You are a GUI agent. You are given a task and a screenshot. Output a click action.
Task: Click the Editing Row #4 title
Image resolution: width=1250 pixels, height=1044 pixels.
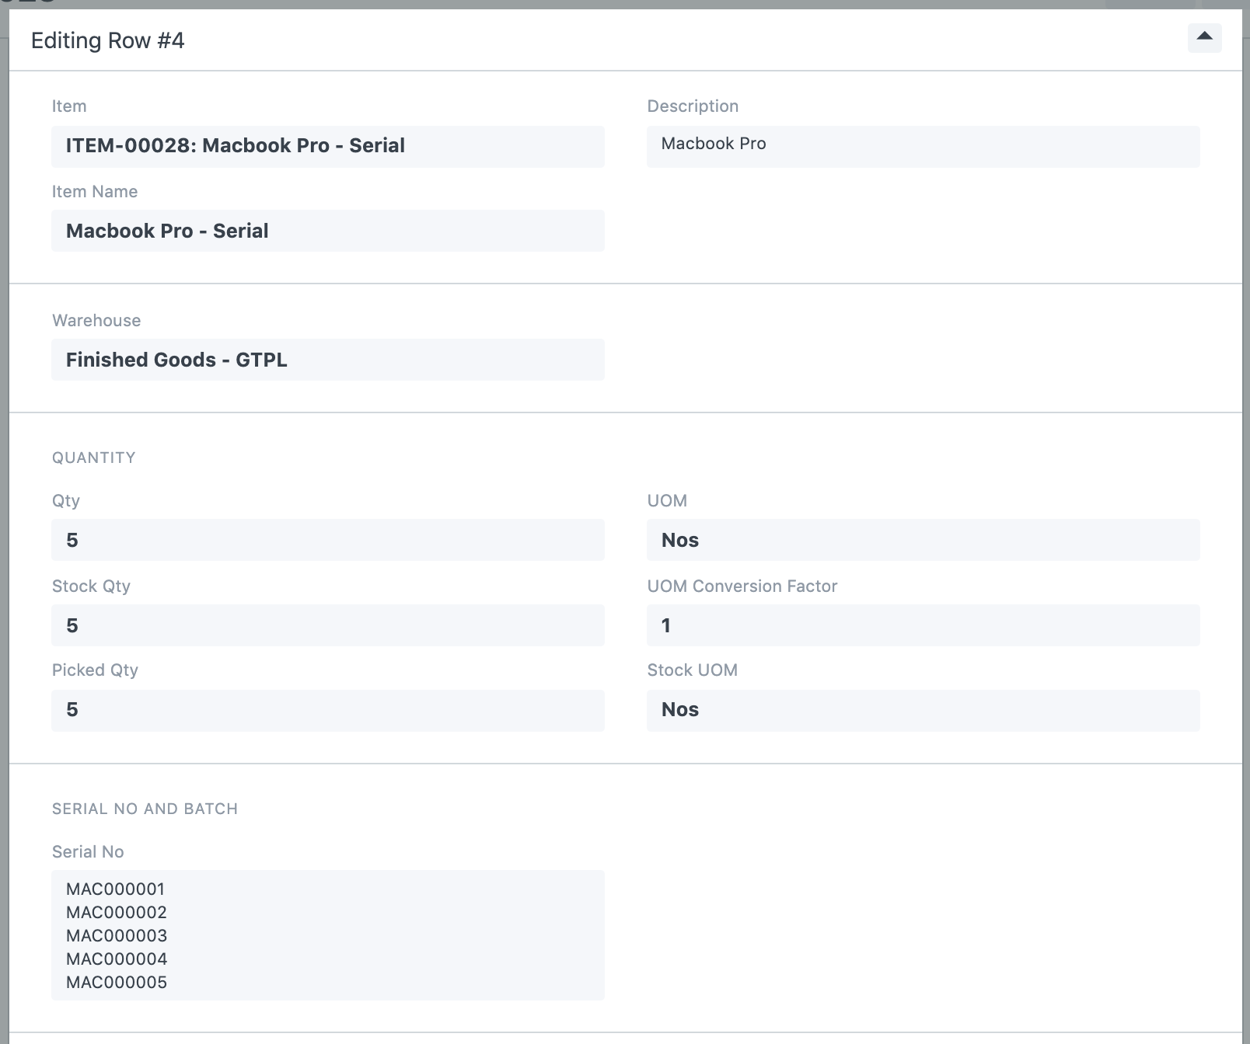click(x=108, y=40)
